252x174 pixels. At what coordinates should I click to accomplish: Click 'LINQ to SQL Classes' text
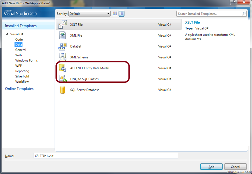[84, 79]
